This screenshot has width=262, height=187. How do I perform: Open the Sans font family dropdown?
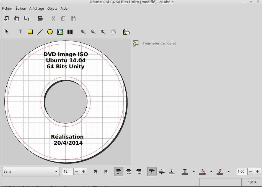click(x=31, y=172)
